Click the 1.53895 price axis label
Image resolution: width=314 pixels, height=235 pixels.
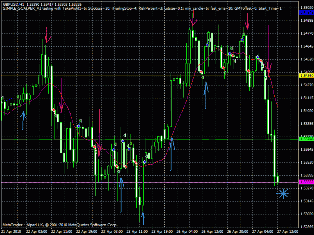click(x=307, y=124)
